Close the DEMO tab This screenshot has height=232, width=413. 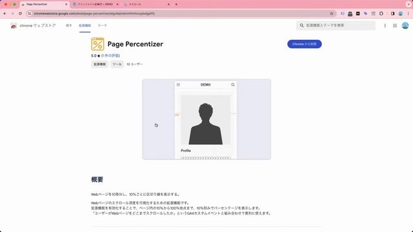117,5
